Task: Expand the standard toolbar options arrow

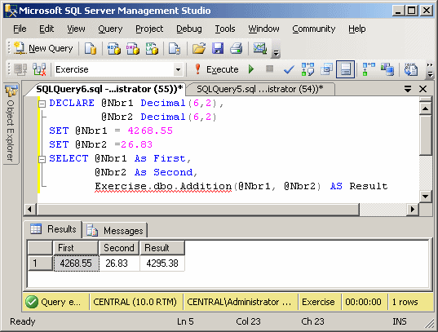Action: tap(276, 53)
